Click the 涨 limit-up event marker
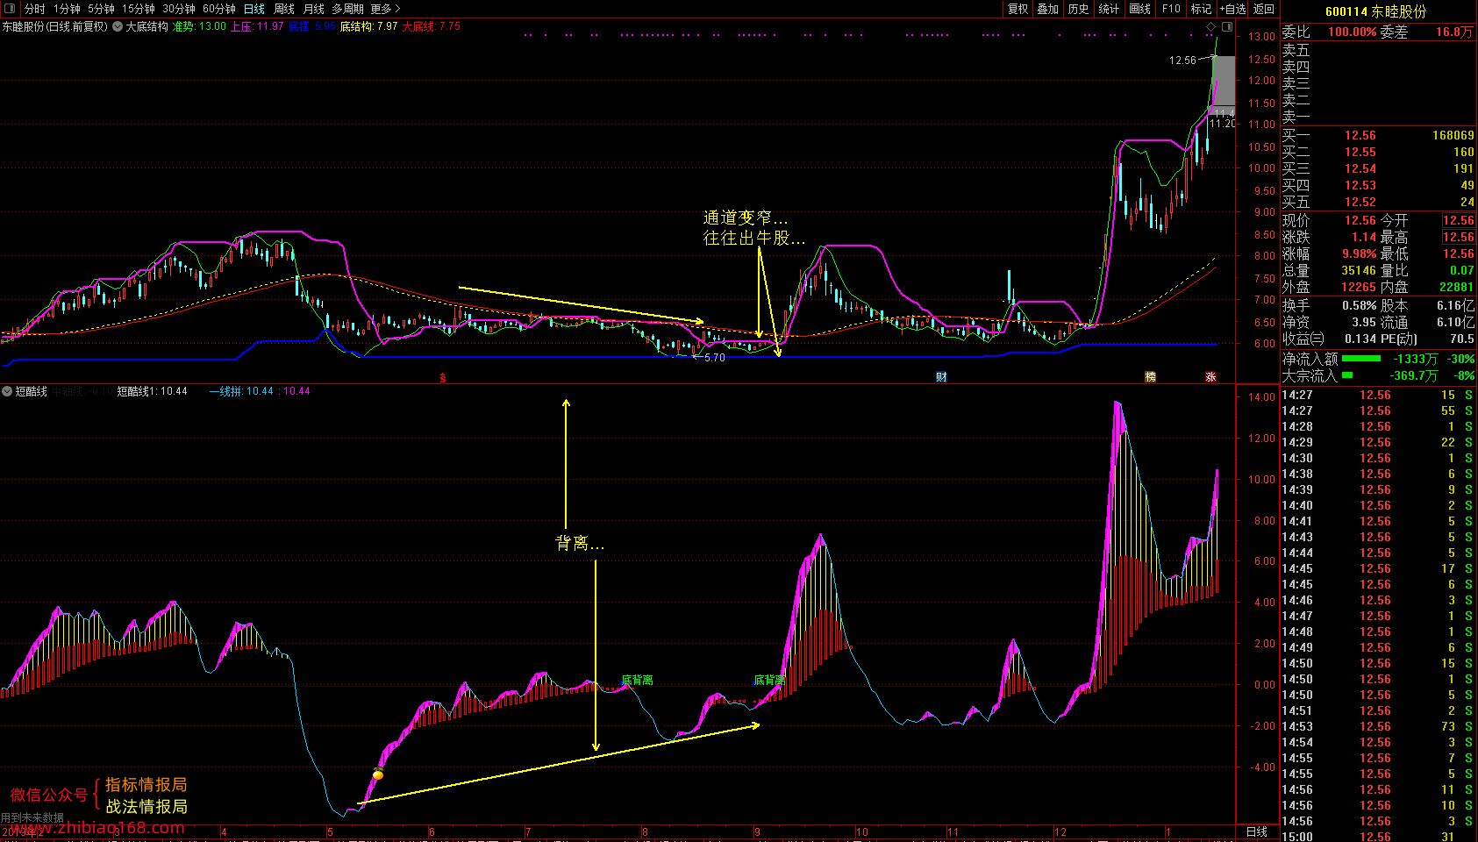Screen dimensions: 1478x842 point(1210,377)
